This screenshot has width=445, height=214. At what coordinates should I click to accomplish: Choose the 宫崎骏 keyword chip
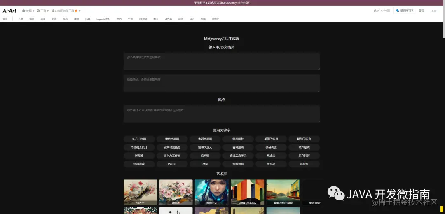(x=205, y=156)
